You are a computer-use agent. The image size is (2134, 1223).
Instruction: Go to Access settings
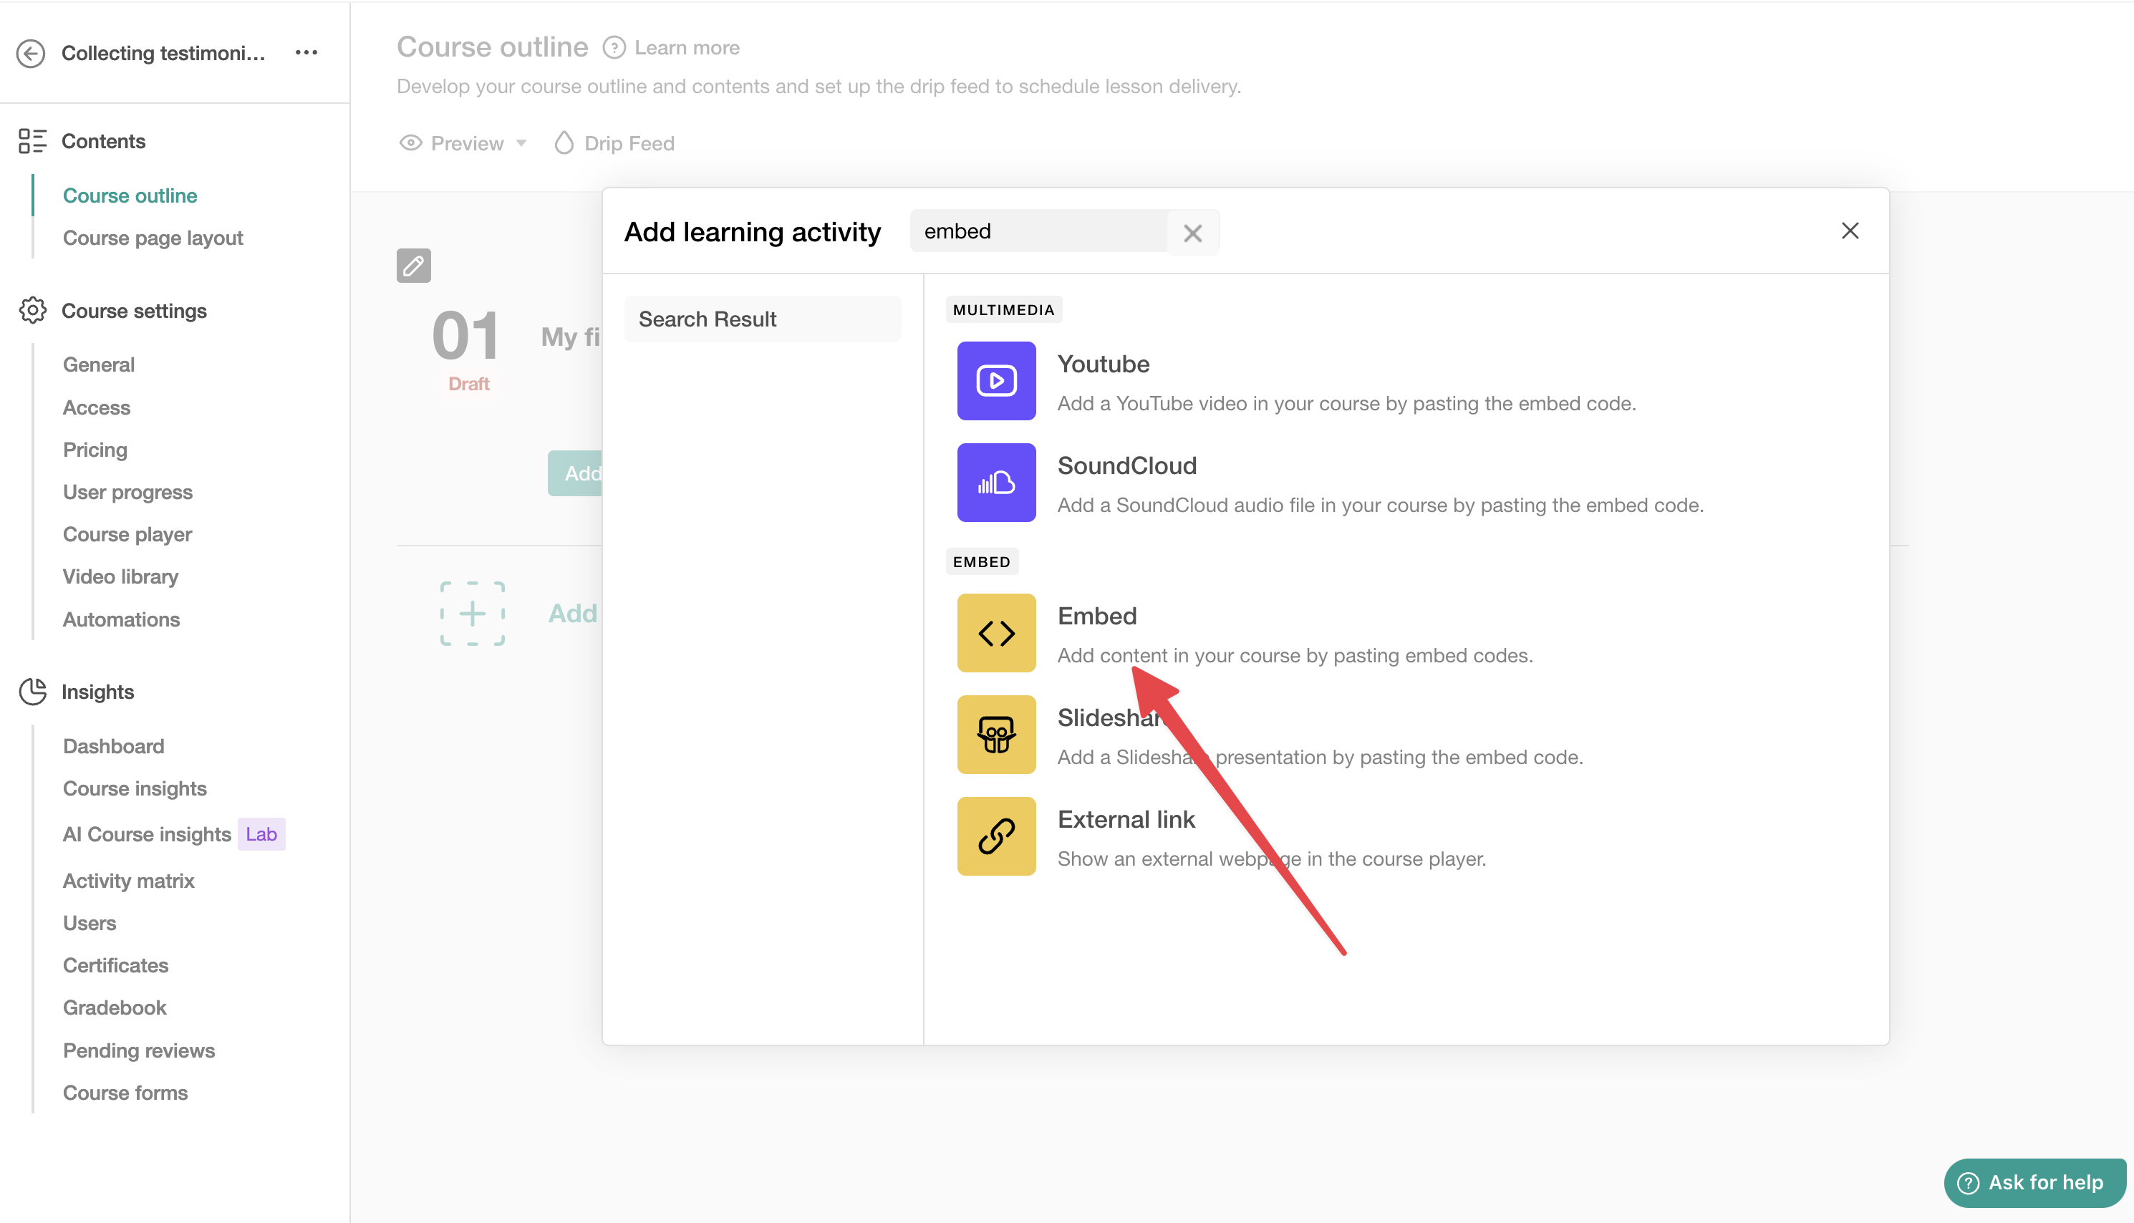(x=97, y=407)
